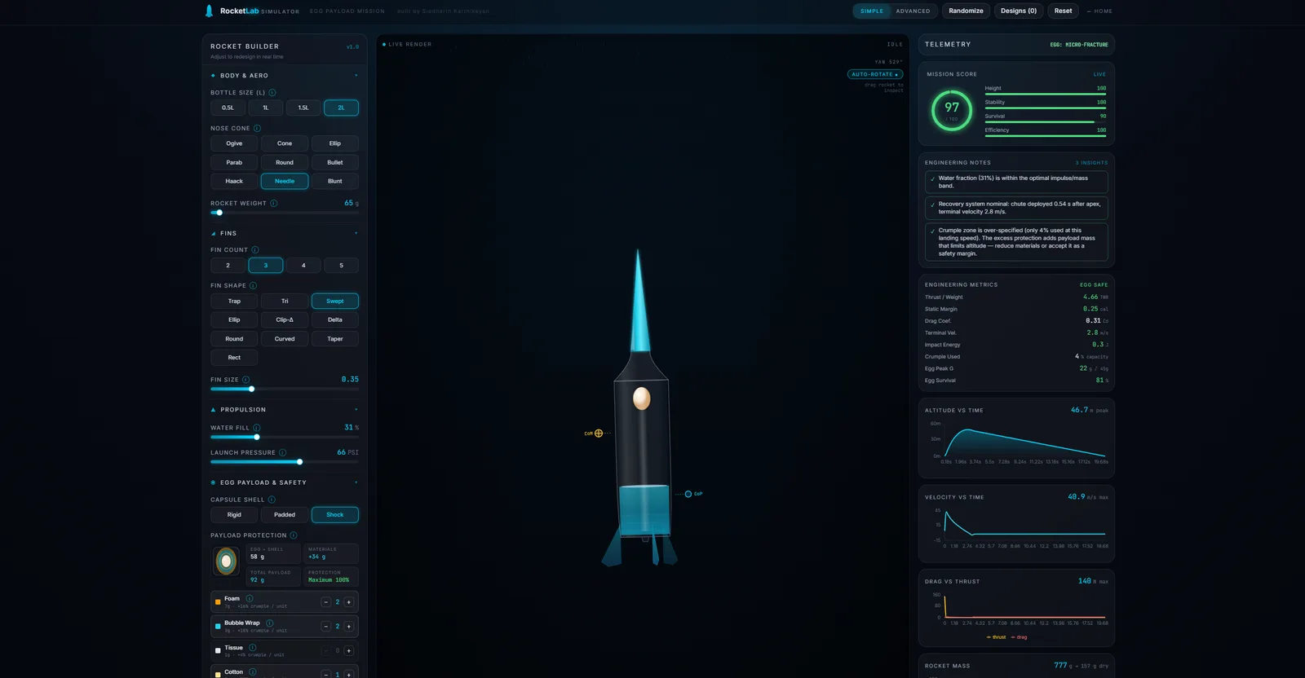Add one Tissue unit with plus
This screenshot has width=1305, height=678.
[349, 651]
